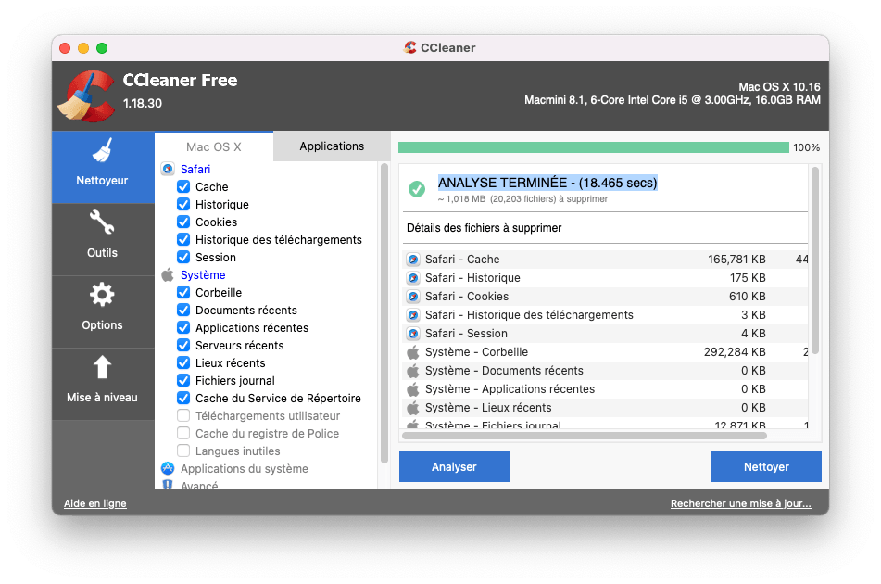The height and width of the screenshot is (584, 881).
Task: Uncheck the Lieux récents checkbox
Action: coord(183,362)
